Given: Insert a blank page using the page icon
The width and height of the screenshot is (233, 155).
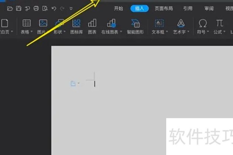Looking at the screenshot, I should tap(5, 23).
